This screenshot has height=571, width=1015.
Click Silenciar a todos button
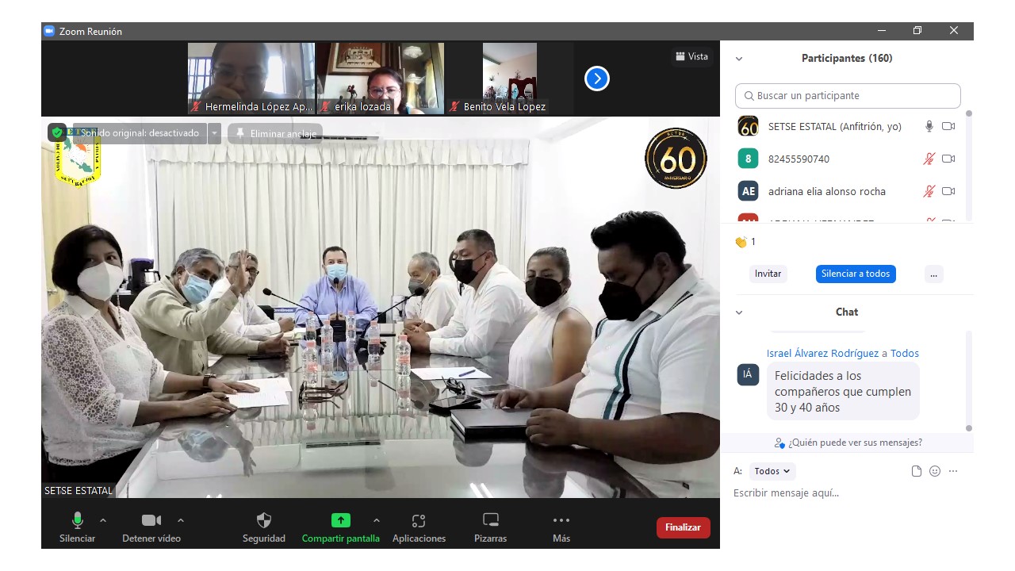tap(856, 274)
